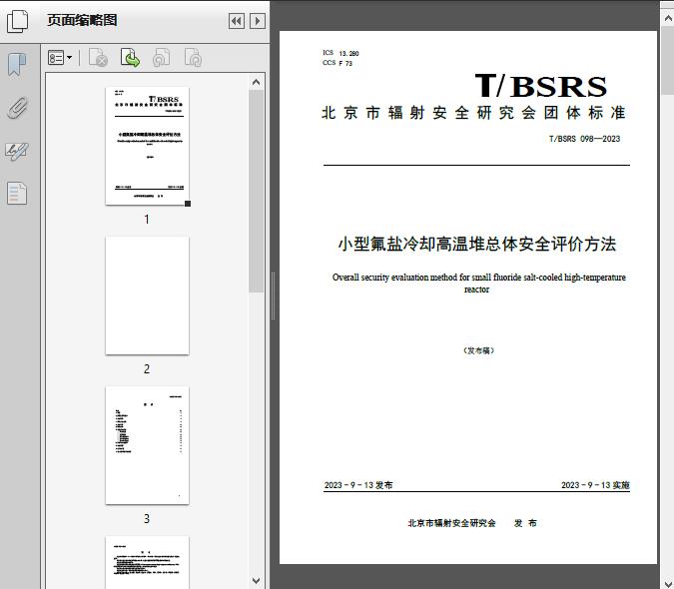
Task: Click the standard number 'T/BSRS 098—2023'
Action: [x=584, y=139]
